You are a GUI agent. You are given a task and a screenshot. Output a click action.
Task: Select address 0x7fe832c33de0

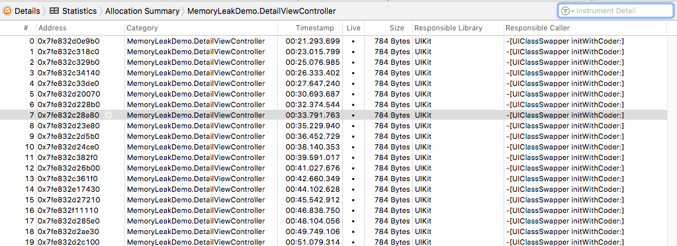click(69, 84)
